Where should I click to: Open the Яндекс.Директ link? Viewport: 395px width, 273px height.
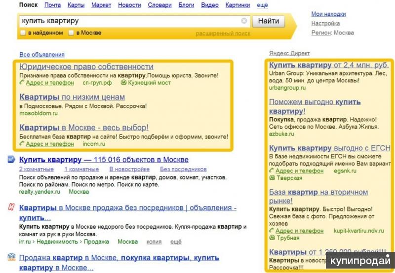click(289, 53)
